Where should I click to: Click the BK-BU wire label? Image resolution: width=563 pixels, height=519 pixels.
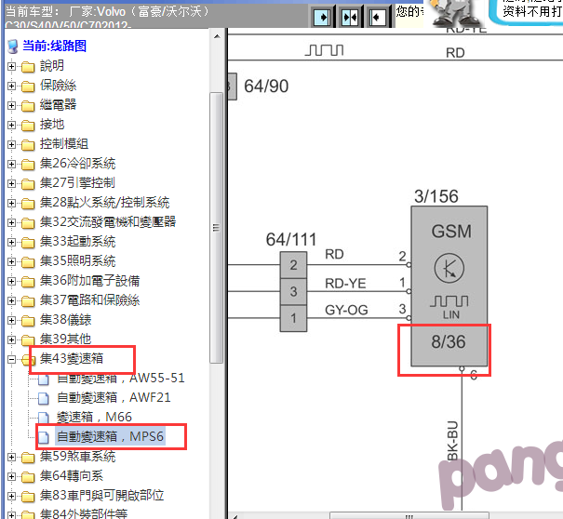coord(453,441)
